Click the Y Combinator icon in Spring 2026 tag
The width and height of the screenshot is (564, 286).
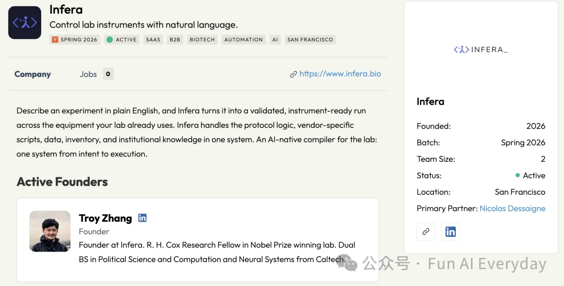point(55,40)
